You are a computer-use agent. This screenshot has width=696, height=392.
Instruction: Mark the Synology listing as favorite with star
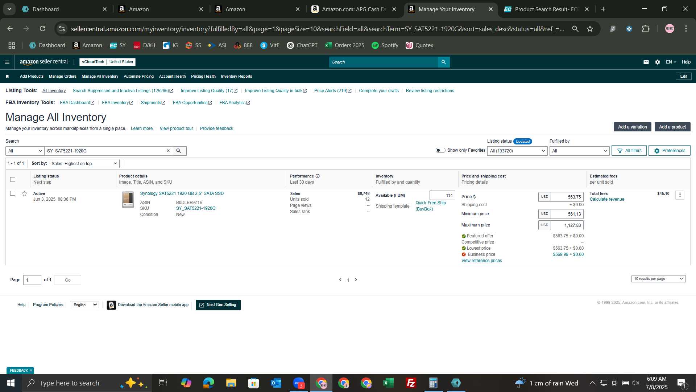click(24, 193)
